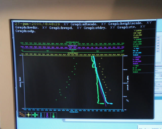Image resolution: width=162 pixels, height=129 pixels.
Task: Click the vertical altitude axis label on left
Action: 20,82
